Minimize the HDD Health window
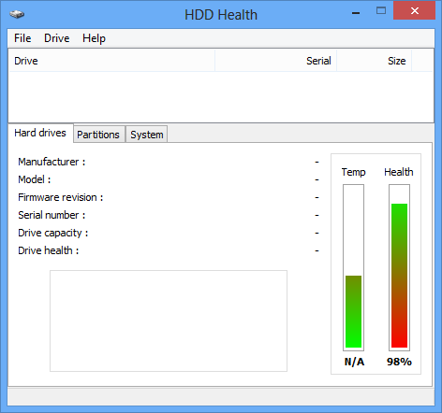The height and width of the screenshot is (413, 442). point(356,12)
